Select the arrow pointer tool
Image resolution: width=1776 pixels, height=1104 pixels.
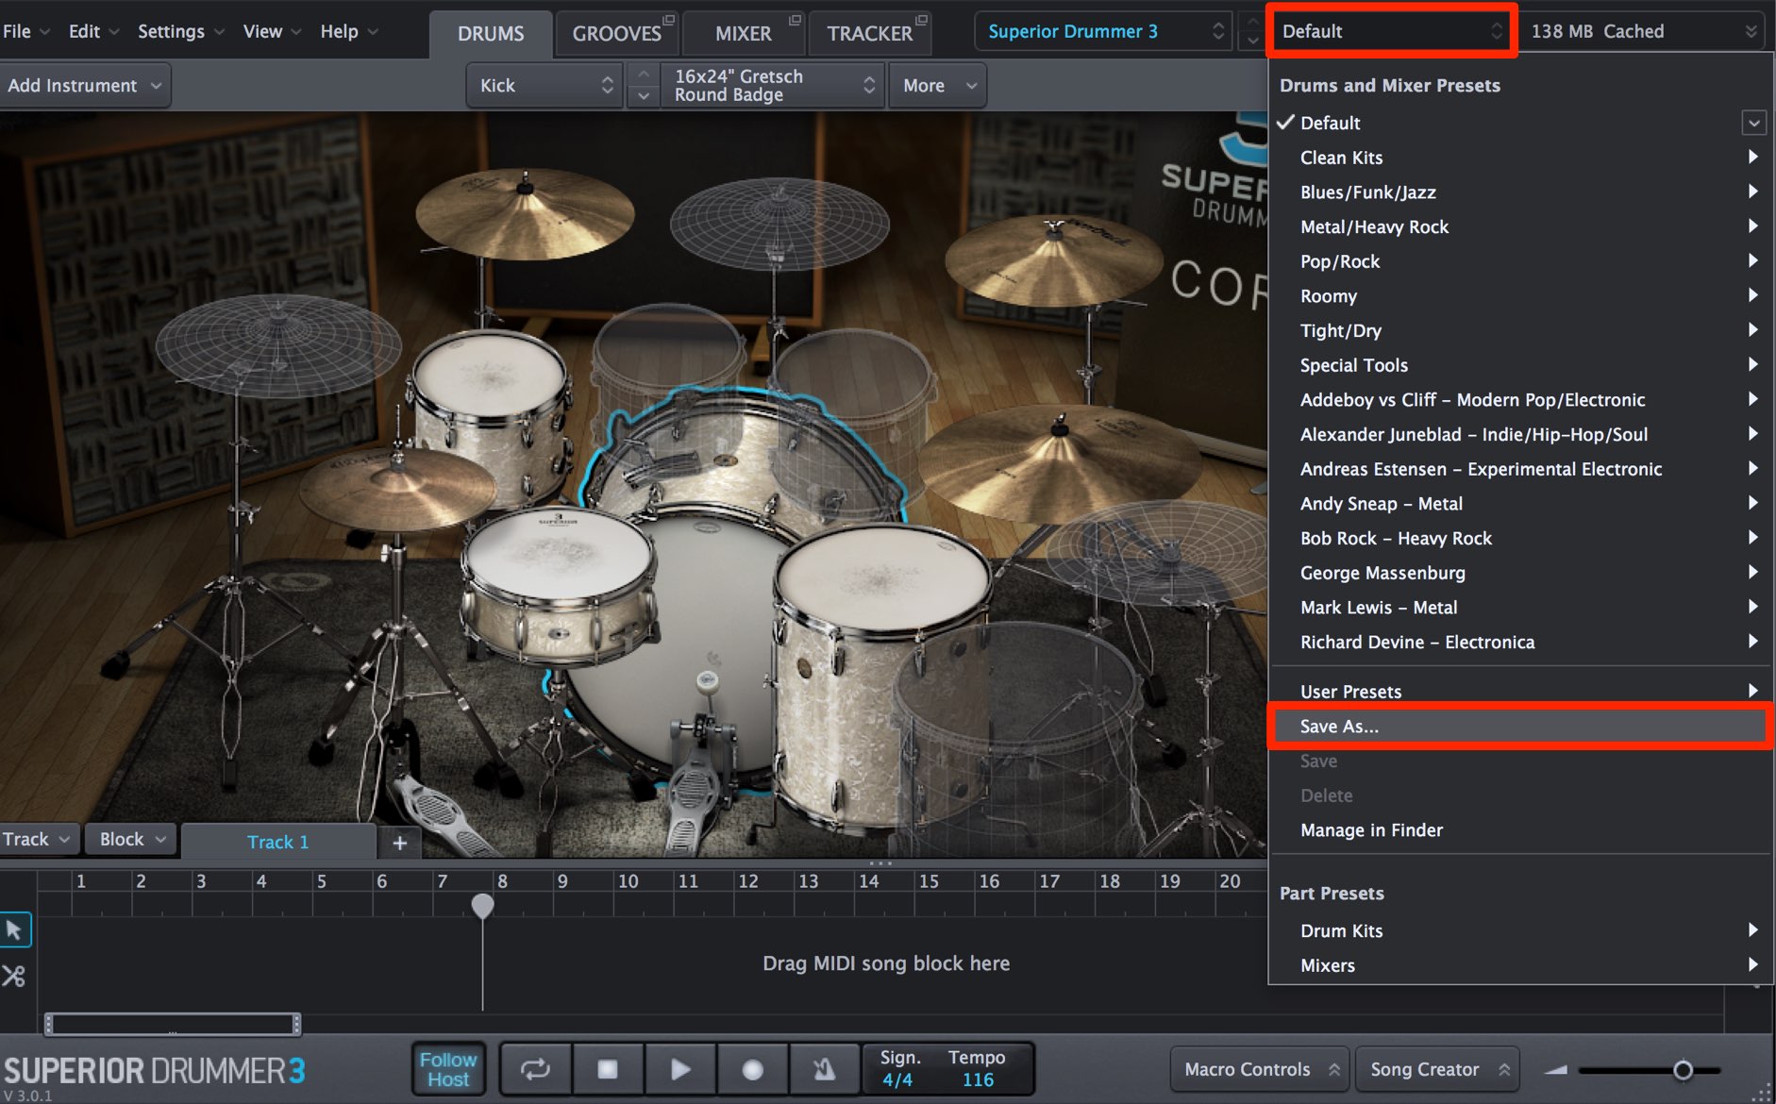click(14, 930)
